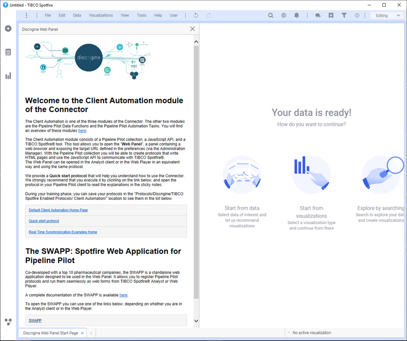Choose Start from visualizations option
The image size is (407, 341).
[311, 193]
